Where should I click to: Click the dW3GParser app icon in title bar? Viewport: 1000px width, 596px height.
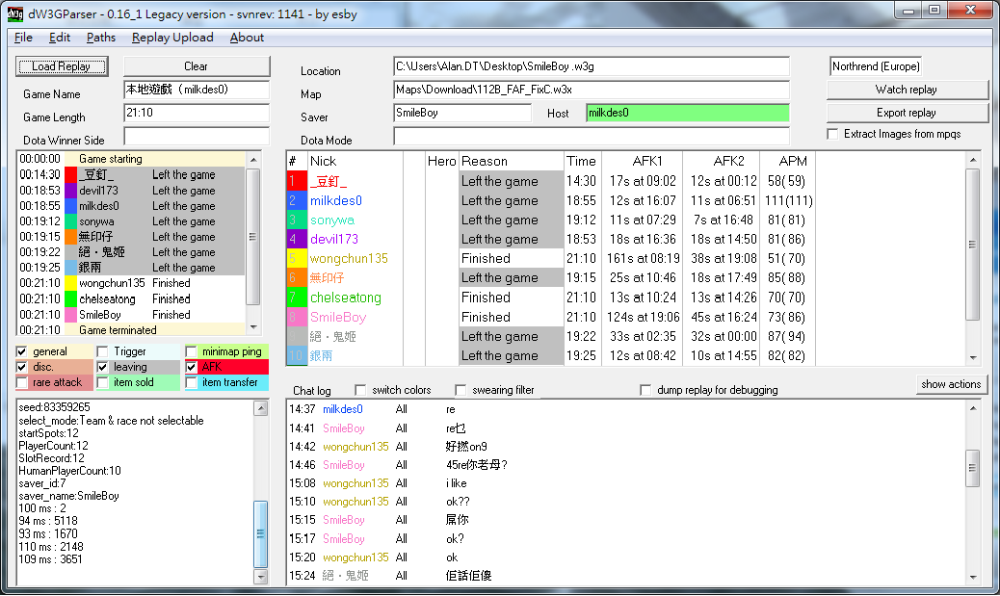(x=15, y=12)
